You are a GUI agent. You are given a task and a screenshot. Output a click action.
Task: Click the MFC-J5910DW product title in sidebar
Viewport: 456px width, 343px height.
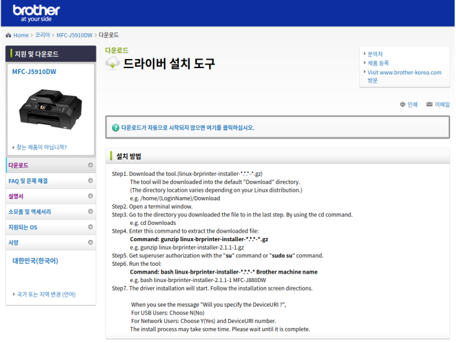pyautogui.click(x=34, y=71)
